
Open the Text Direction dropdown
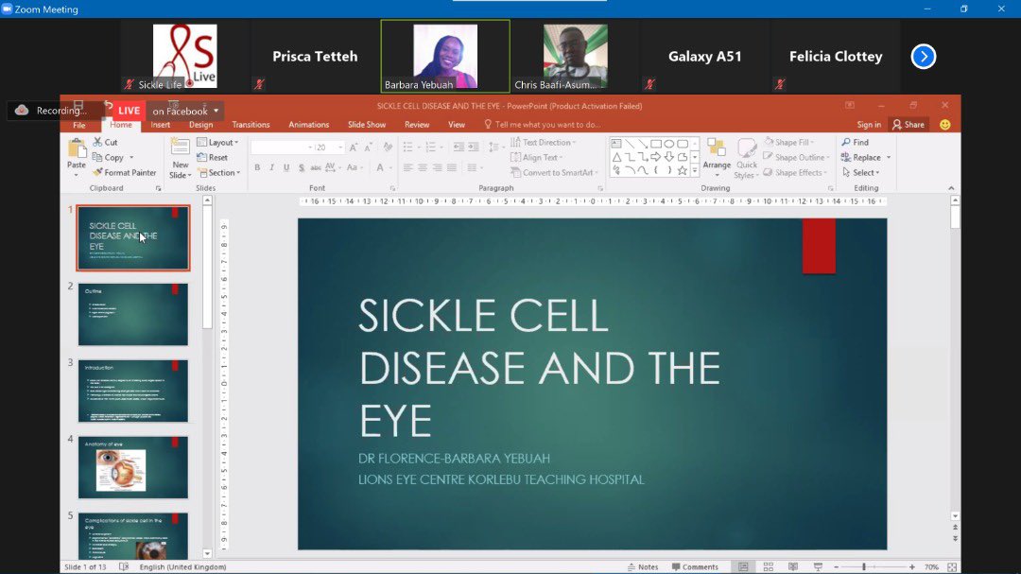pos(544,142)
